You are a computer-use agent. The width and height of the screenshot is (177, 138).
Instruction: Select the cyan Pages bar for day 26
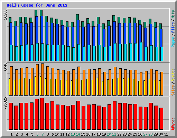(x=141, y=51)
